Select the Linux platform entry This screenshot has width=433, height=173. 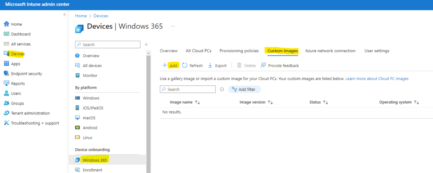tap(83, 138)
